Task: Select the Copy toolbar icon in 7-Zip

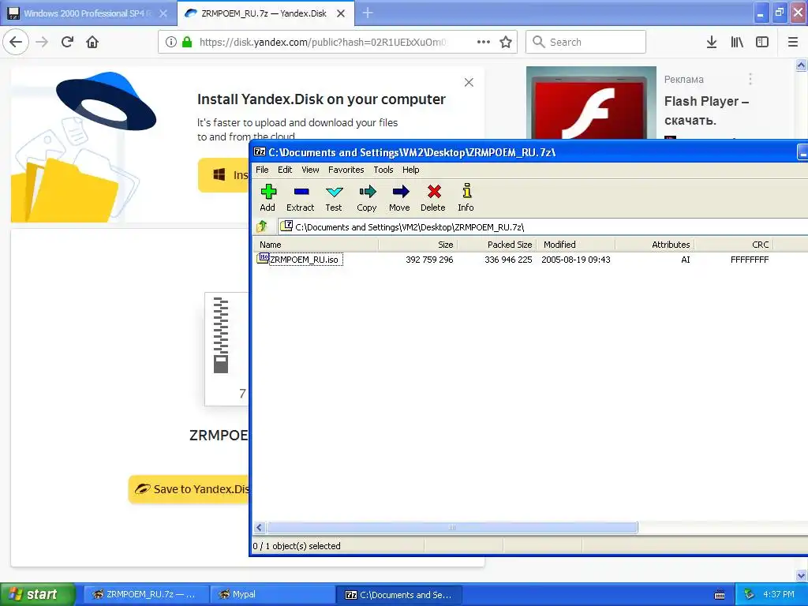Action: tap(367, 198)
